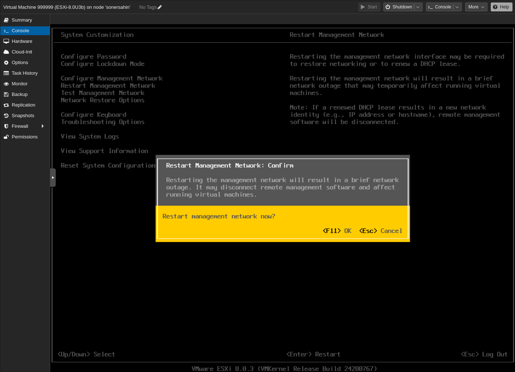Open the More dropdown menu
The image size is (515, 372).
point(476,7)
